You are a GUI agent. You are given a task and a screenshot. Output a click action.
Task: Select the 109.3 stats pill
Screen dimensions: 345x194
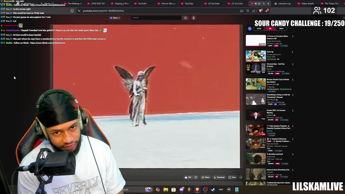tap(281, 29)
